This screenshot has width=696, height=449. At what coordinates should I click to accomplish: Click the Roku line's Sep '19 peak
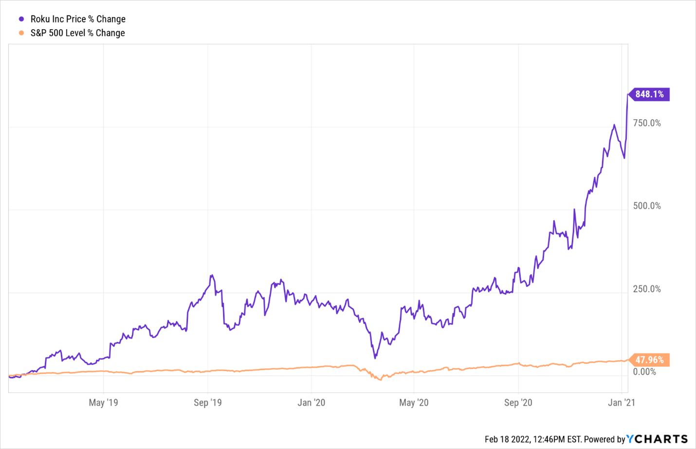pos(212,276)
